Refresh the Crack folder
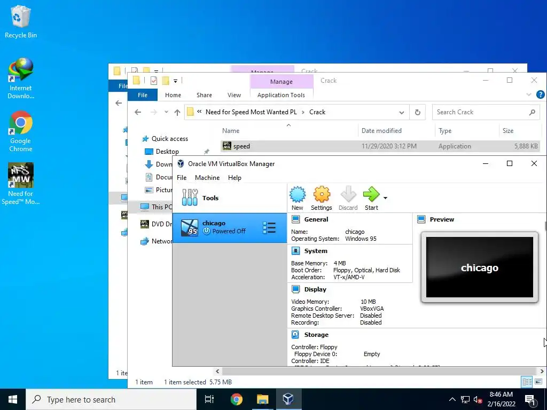Image resolution: width=547 pixels, height=410 pixels. (417, 112)
